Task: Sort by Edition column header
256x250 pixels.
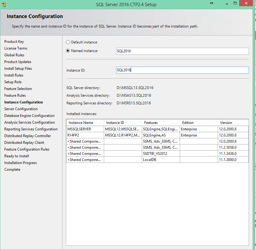Action: pos(199,123)
